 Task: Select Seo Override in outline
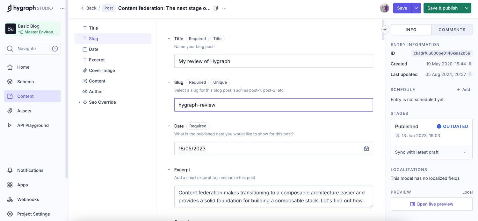(102, 102)
